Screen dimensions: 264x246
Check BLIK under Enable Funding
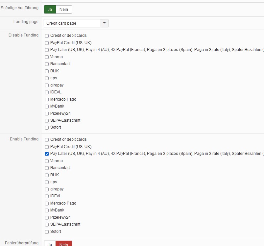tap(47, 175)
